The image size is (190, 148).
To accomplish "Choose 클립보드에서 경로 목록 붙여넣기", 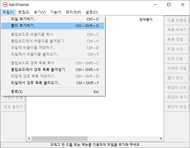I will tap(53, 70).
